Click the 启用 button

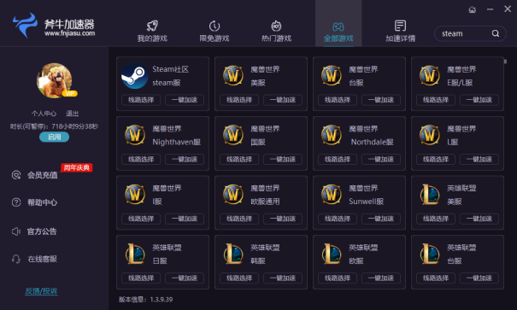[54, 137]
